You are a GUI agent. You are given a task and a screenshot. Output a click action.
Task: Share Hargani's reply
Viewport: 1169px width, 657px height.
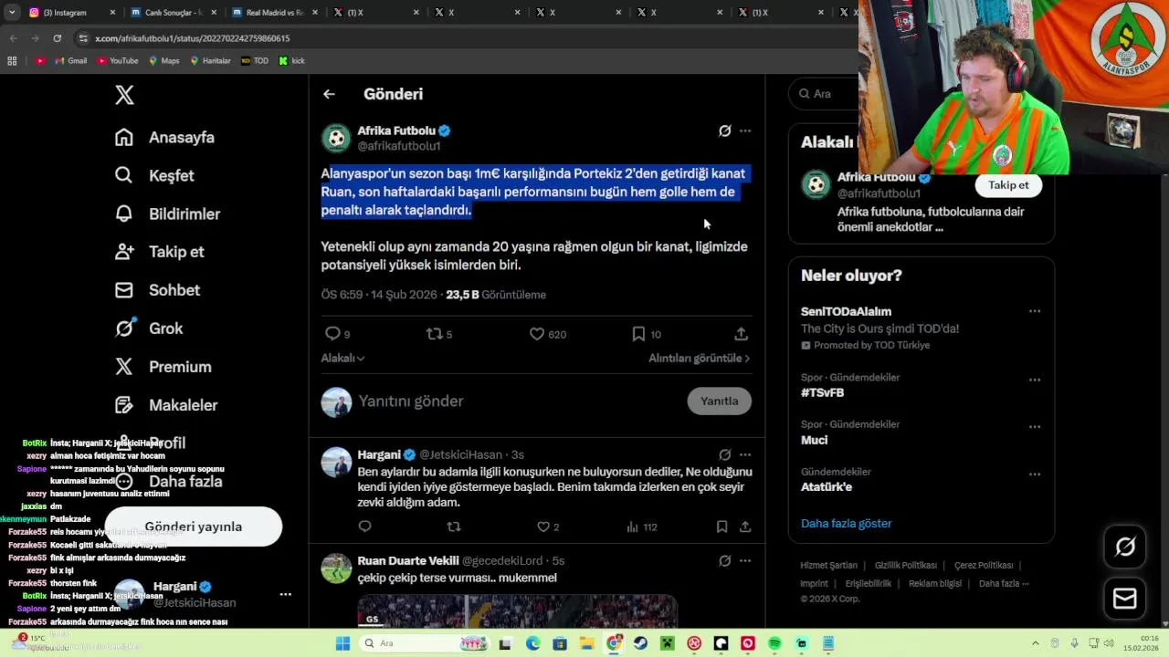click(745, 527)
